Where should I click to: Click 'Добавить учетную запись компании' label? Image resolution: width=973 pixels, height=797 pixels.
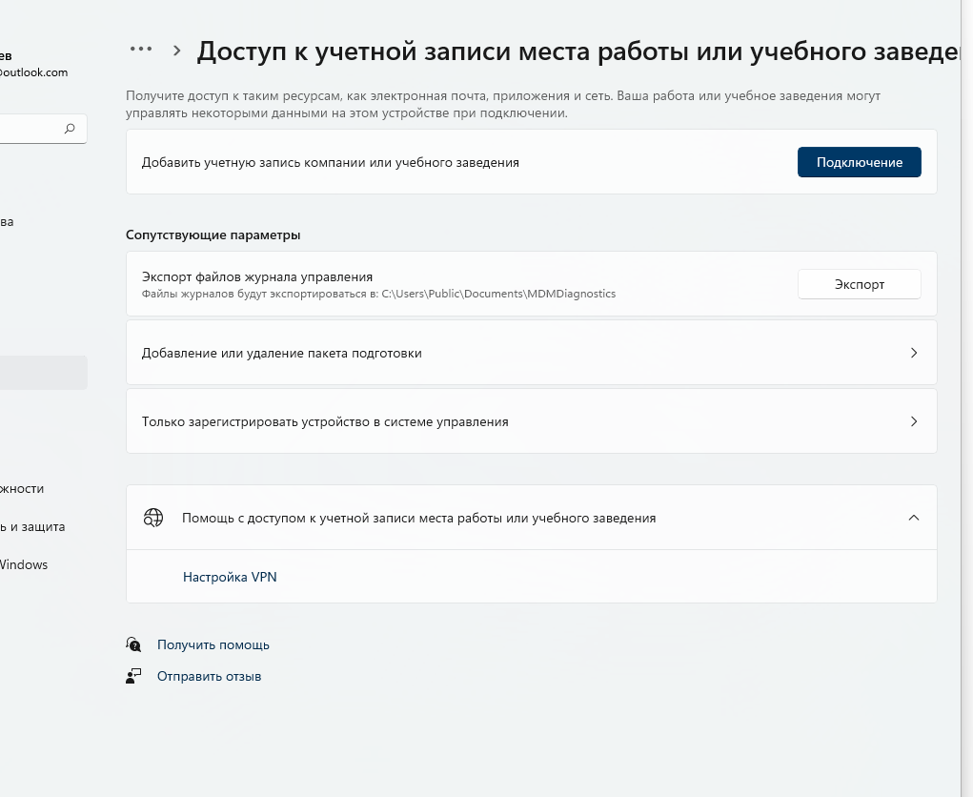coord(330,163)
